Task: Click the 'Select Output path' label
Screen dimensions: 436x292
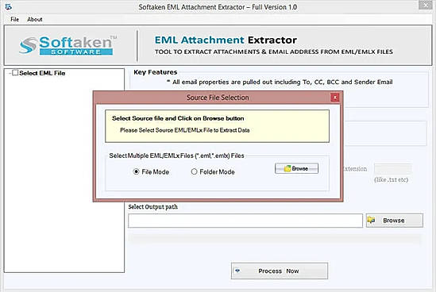Action: pos(152,207)
